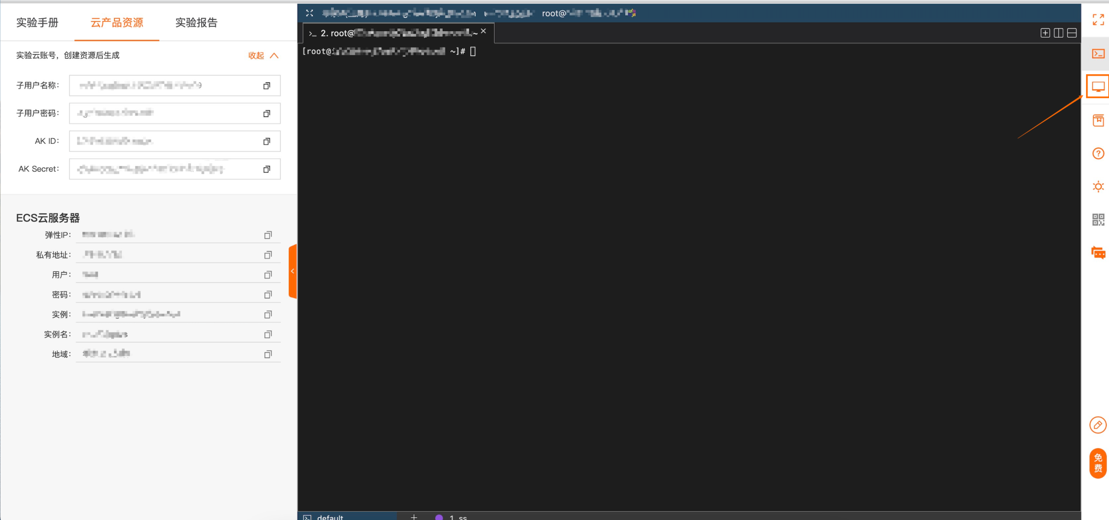The width and height of the screenshot is (1109, 520).
Task: Add new terminal pane with plus icon
Action: tap(1045, 33)
